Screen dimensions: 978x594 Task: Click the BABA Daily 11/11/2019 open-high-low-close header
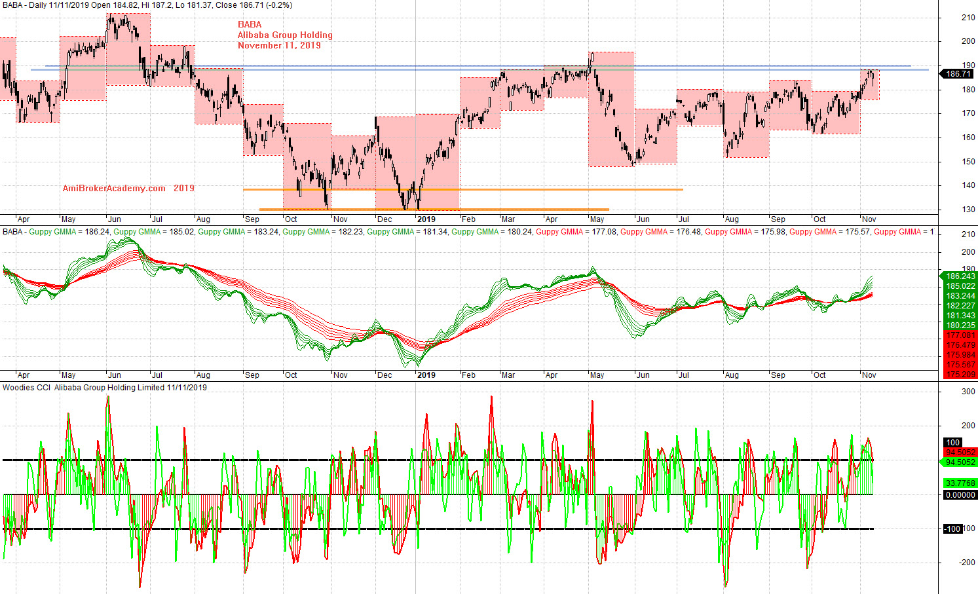pos(147,5)
